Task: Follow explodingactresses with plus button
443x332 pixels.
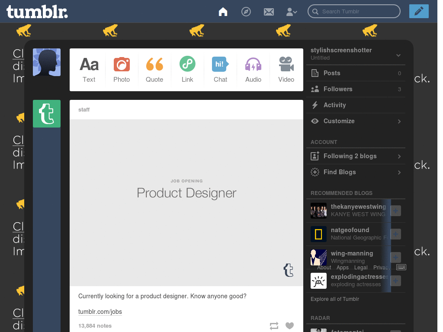Action: 395,281
